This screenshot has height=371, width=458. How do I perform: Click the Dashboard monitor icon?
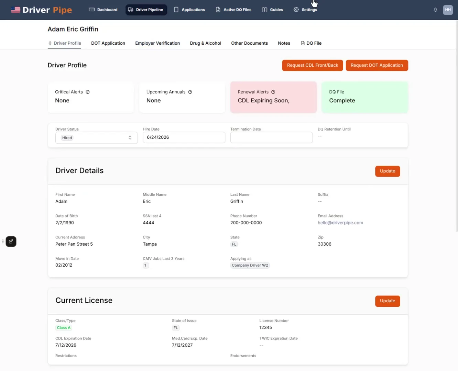[x=92, y=10]
